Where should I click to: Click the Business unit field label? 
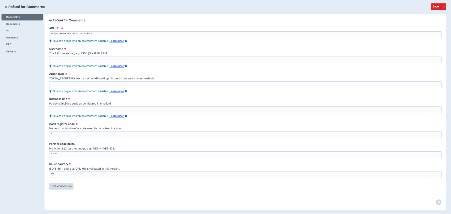pos(58,99)
